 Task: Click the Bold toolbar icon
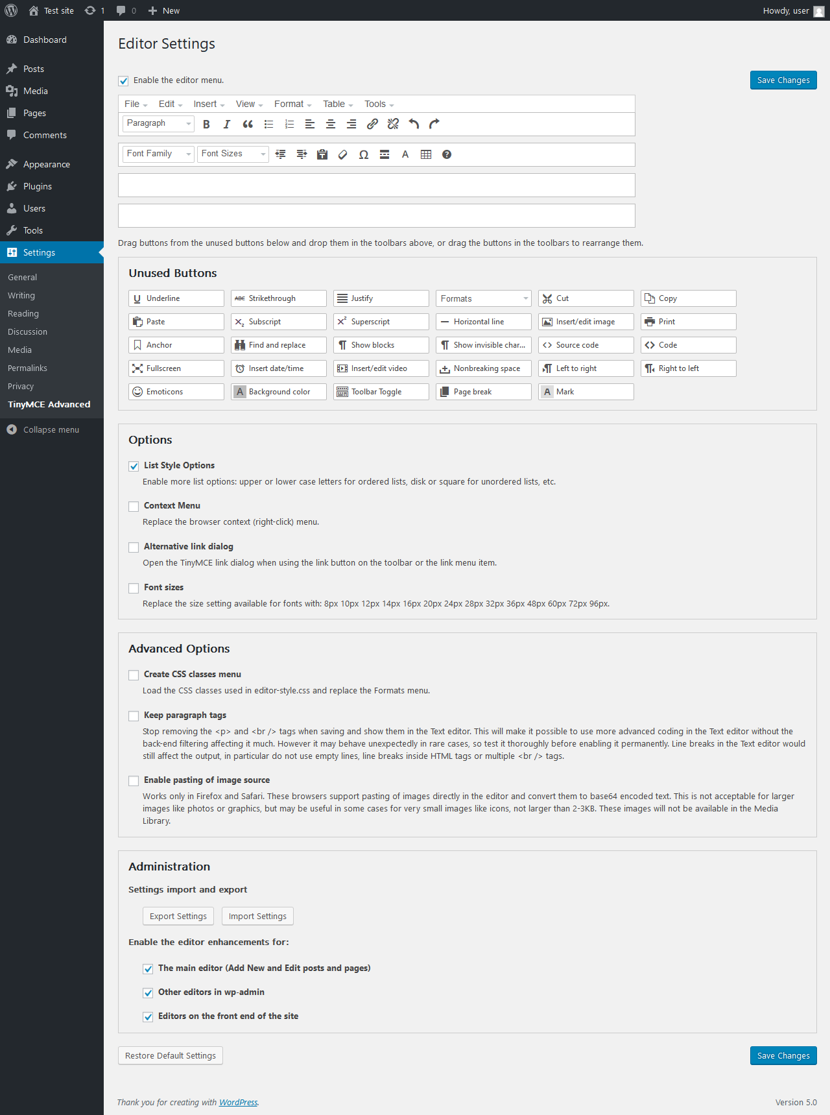(x=206, y=124)
